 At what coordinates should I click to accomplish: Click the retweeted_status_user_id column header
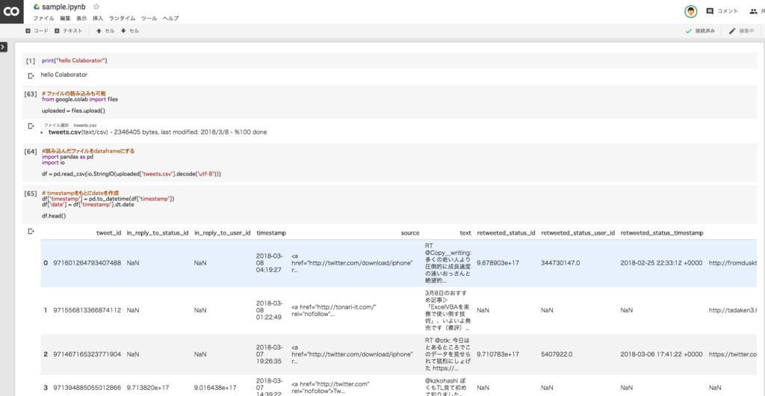click(x=577, y=233)
